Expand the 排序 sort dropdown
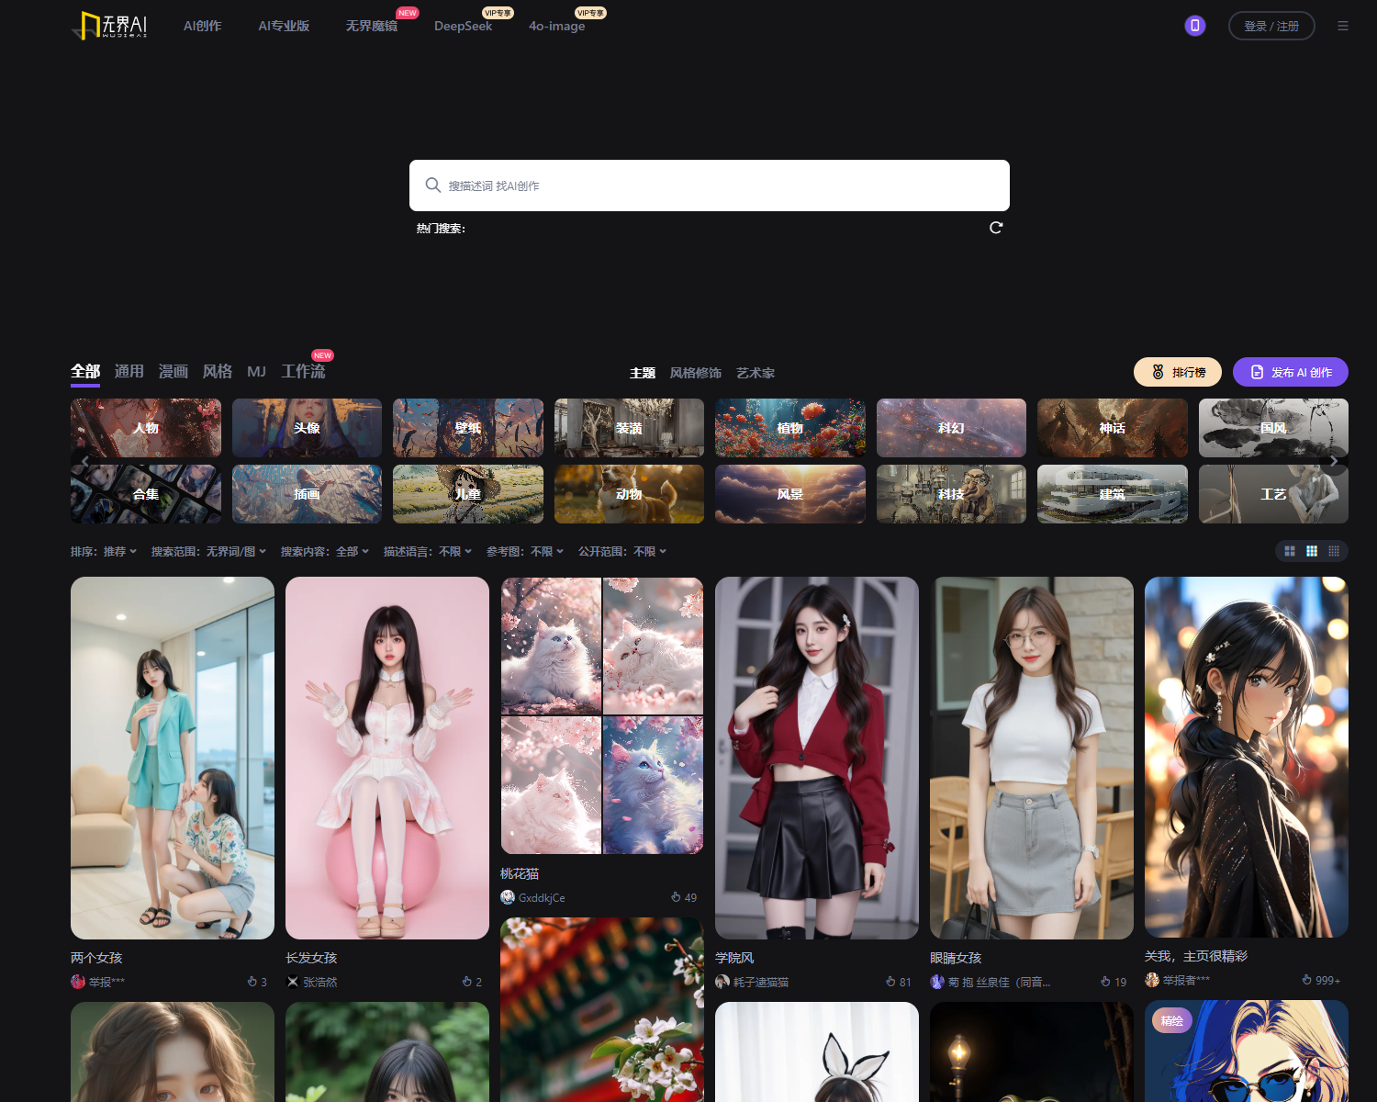 104,552
